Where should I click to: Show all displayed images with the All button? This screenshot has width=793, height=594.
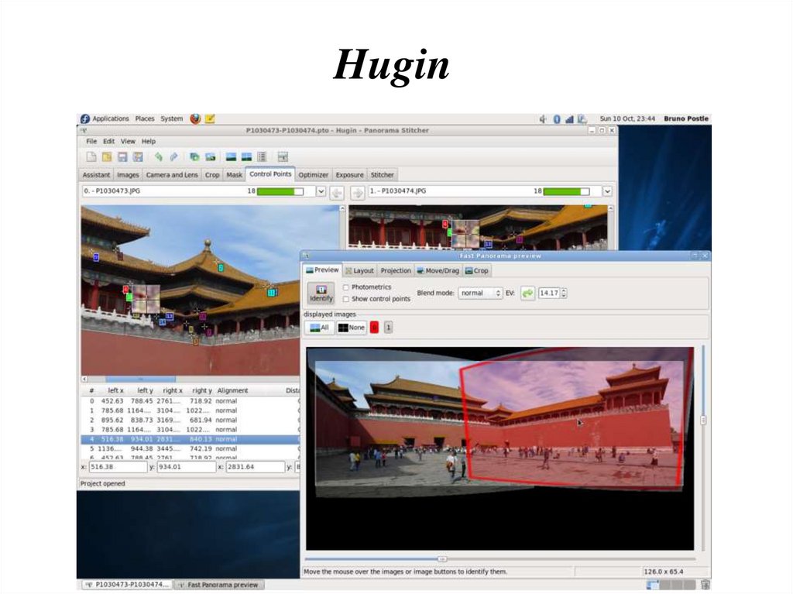[319, 327]
